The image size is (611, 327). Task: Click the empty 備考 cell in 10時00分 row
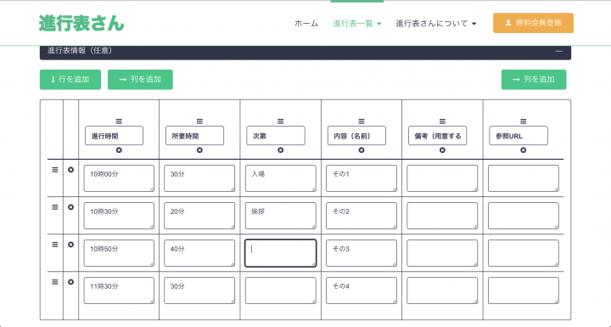click(x=442, y=178)
